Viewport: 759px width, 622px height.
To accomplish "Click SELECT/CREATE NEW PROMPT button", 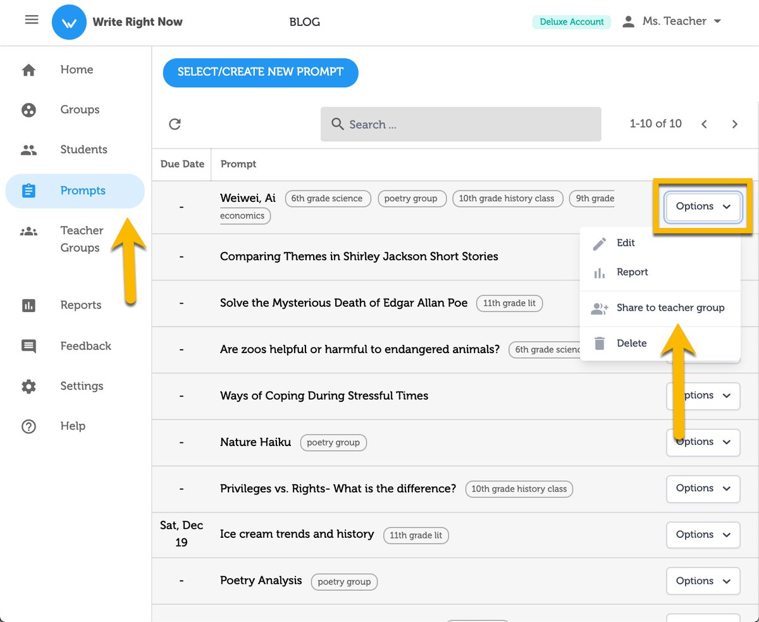I will pos(261,72).
